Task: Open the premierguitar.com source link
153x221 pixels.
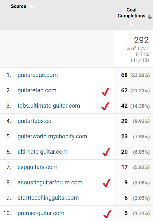Action: coord(41,213)
